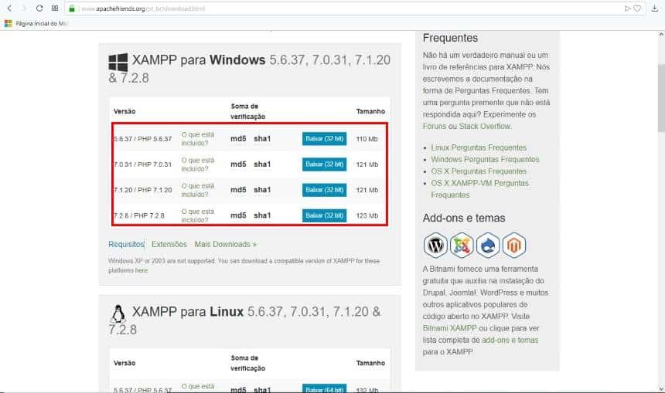Click 'O que está incluído?' for 7.1.20
Image resolution: width=665 pixels, height=393 pixels.
198,190
